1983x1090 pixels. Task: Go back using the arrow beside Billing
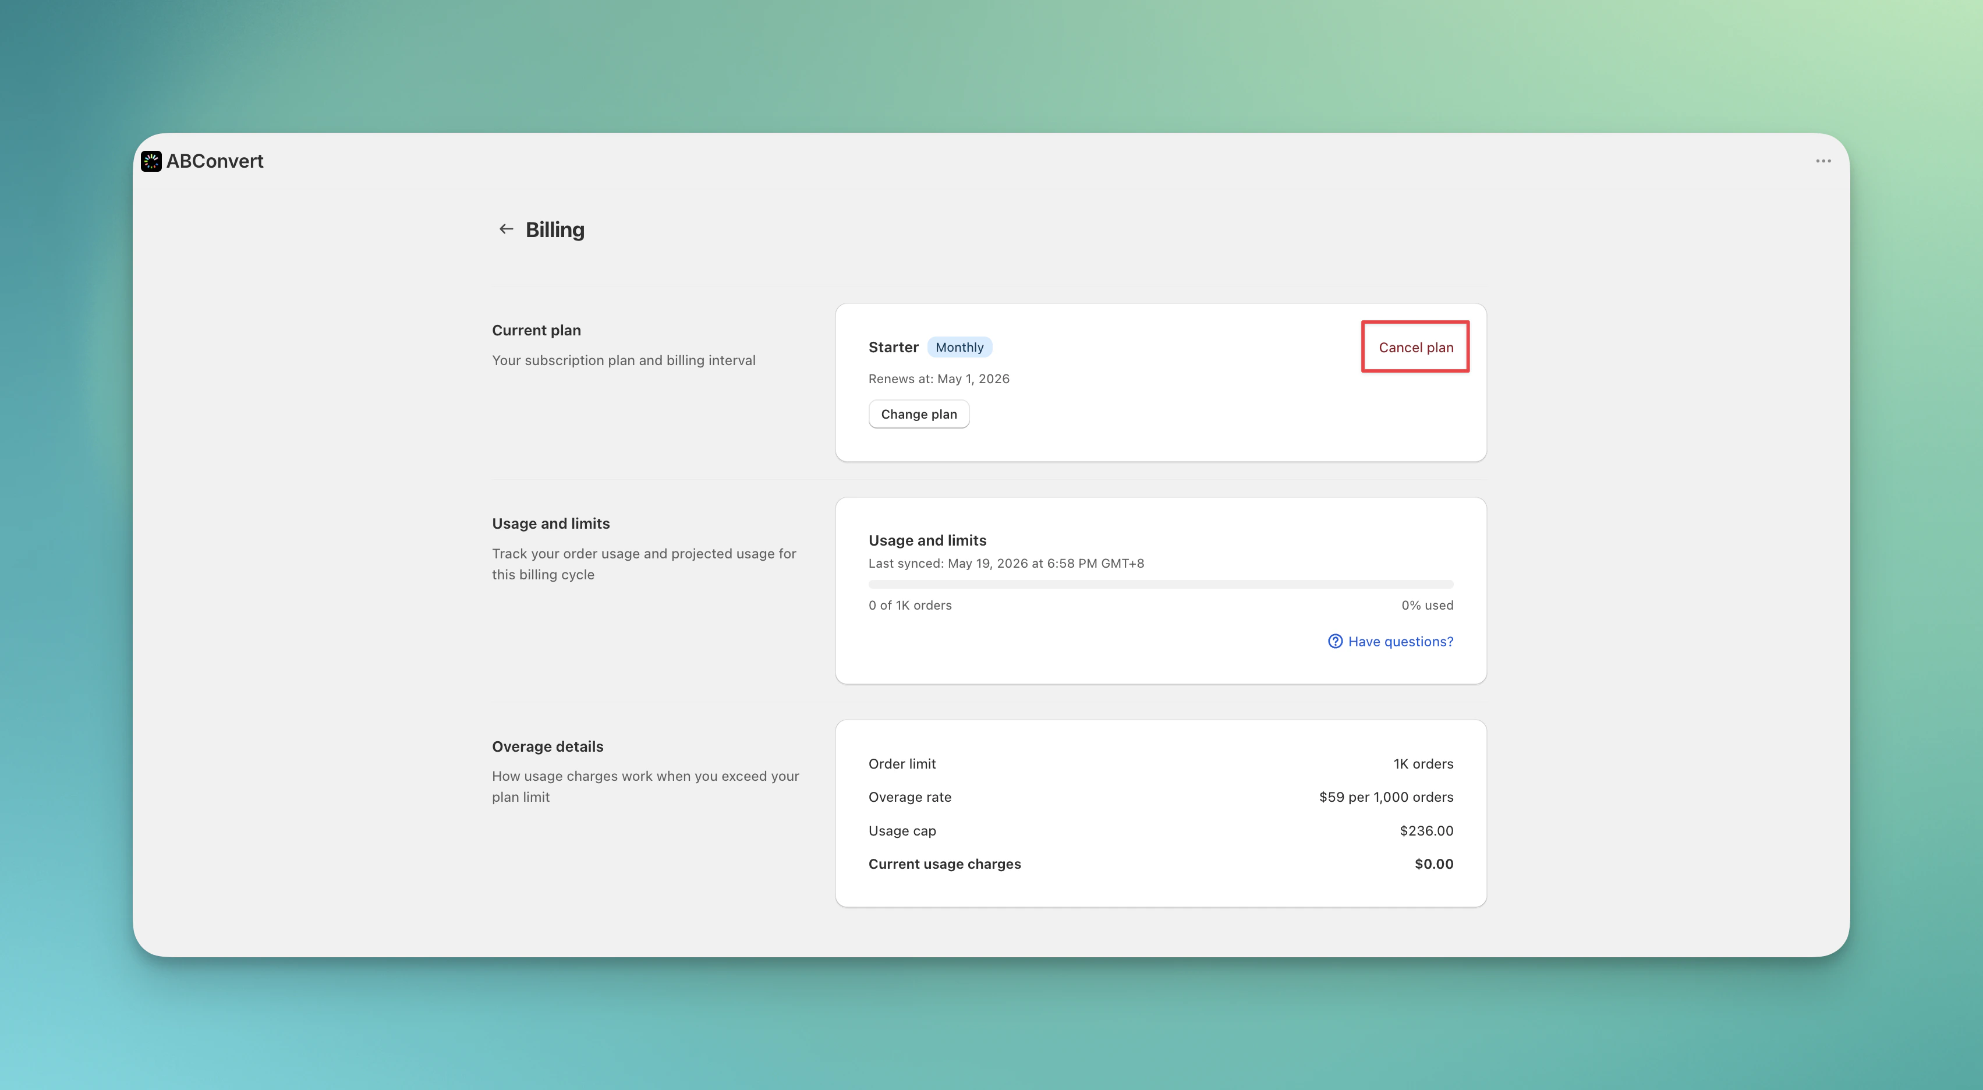(x=506, y=229)
